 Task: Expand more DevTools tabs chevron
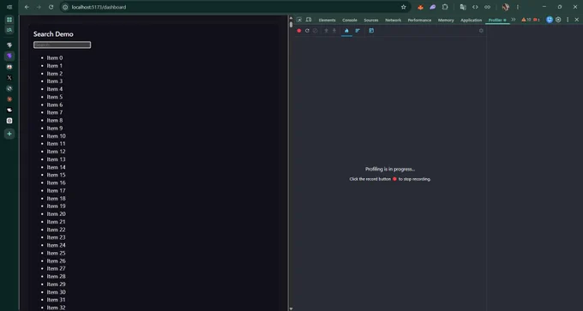click(x=514, y=20)
